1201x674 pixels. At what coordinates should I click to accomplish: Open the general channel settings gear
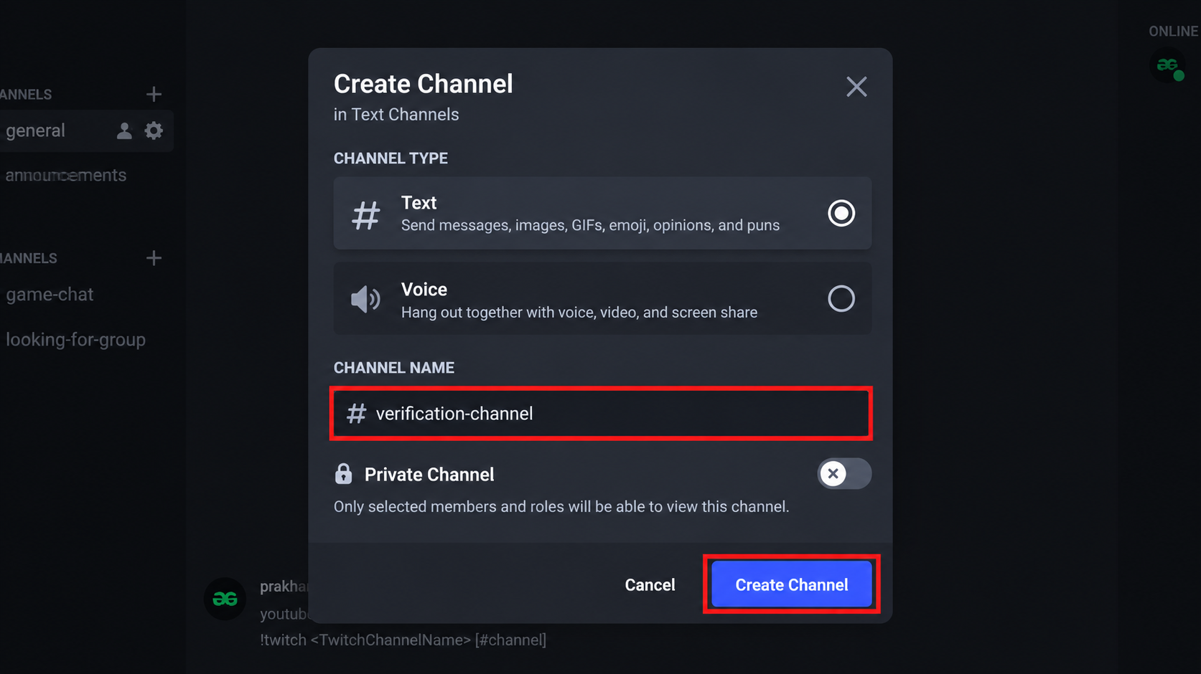[x=154, y=130]
